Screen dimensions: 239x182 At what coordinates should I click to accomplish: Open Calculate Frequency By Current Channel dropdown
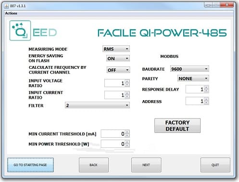[x=118, y=70]
